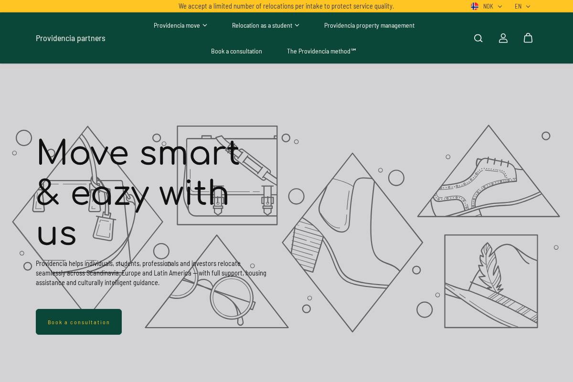The width and height of the screenshot is (573, 382).
Task: Expand the Relocation as a student menu
Action: point(262,25)
